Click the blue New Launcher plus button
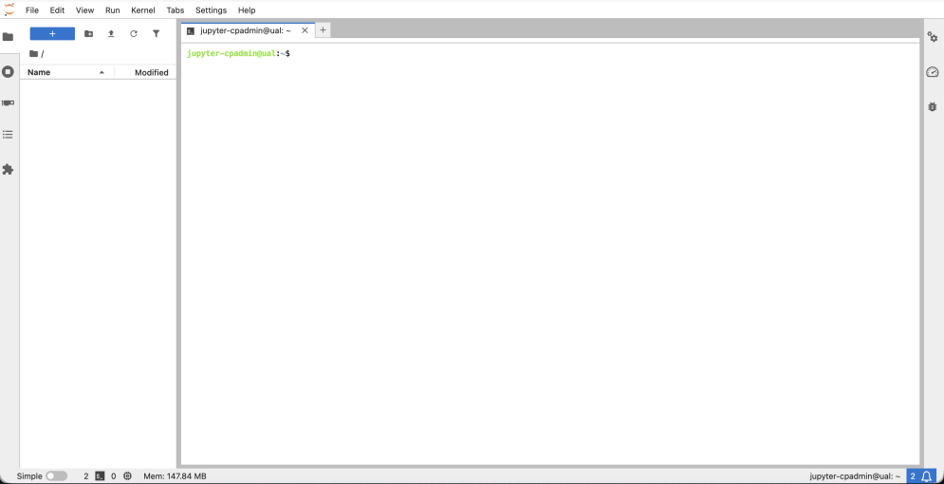The image size is (944, 484). click(52, 34)
